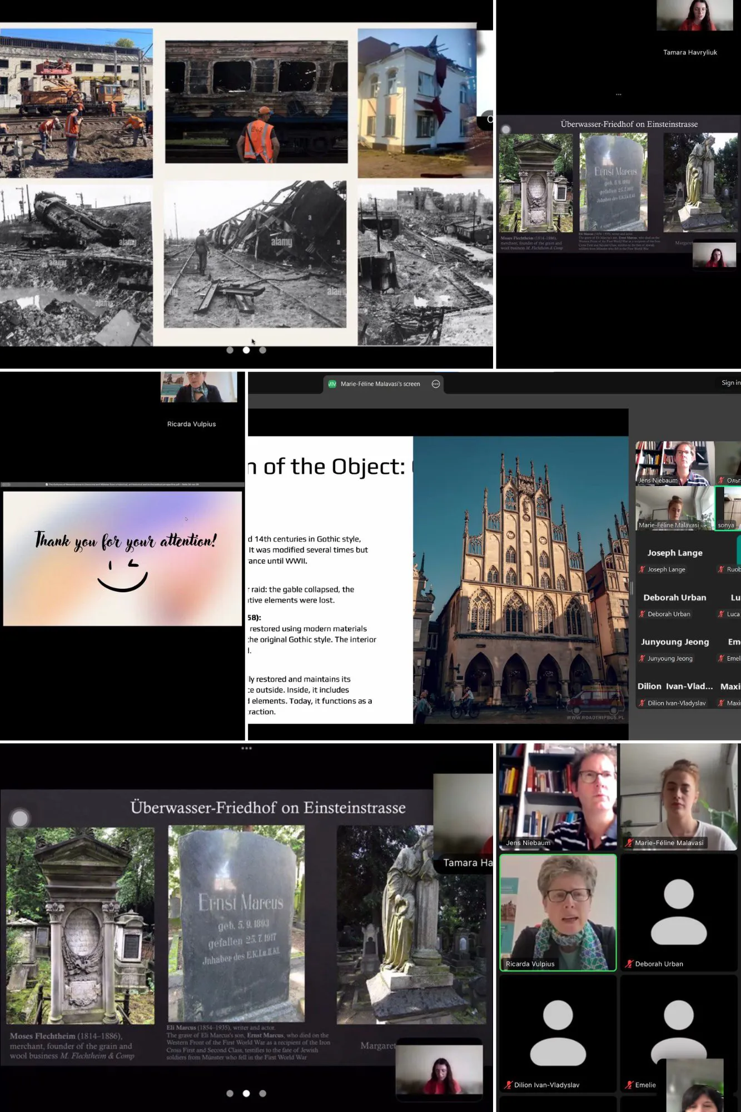The height and width of the screenshot is (1112, 741).
Task: Click Ricarda Vulpius green-bordered video thumbnail
Action: coord(558,912)
